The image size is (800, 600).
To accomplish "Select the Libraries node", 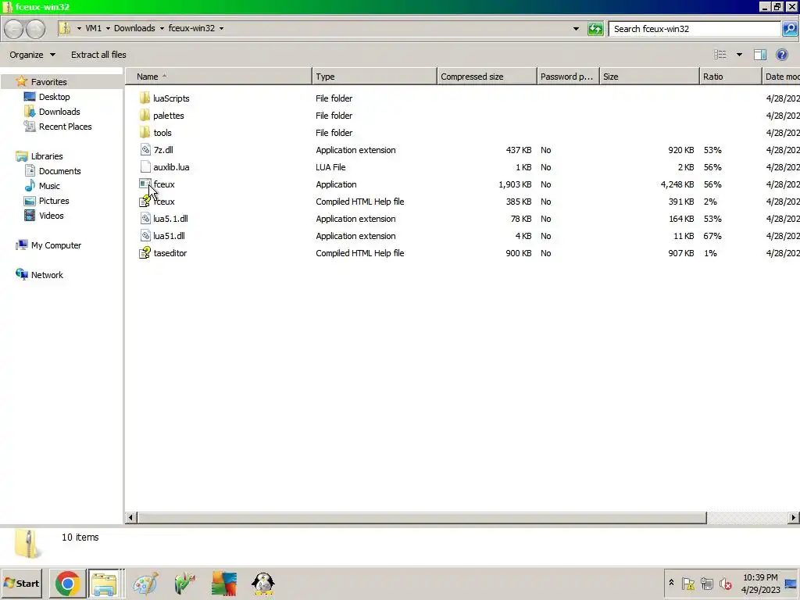I will coord(46,156).
